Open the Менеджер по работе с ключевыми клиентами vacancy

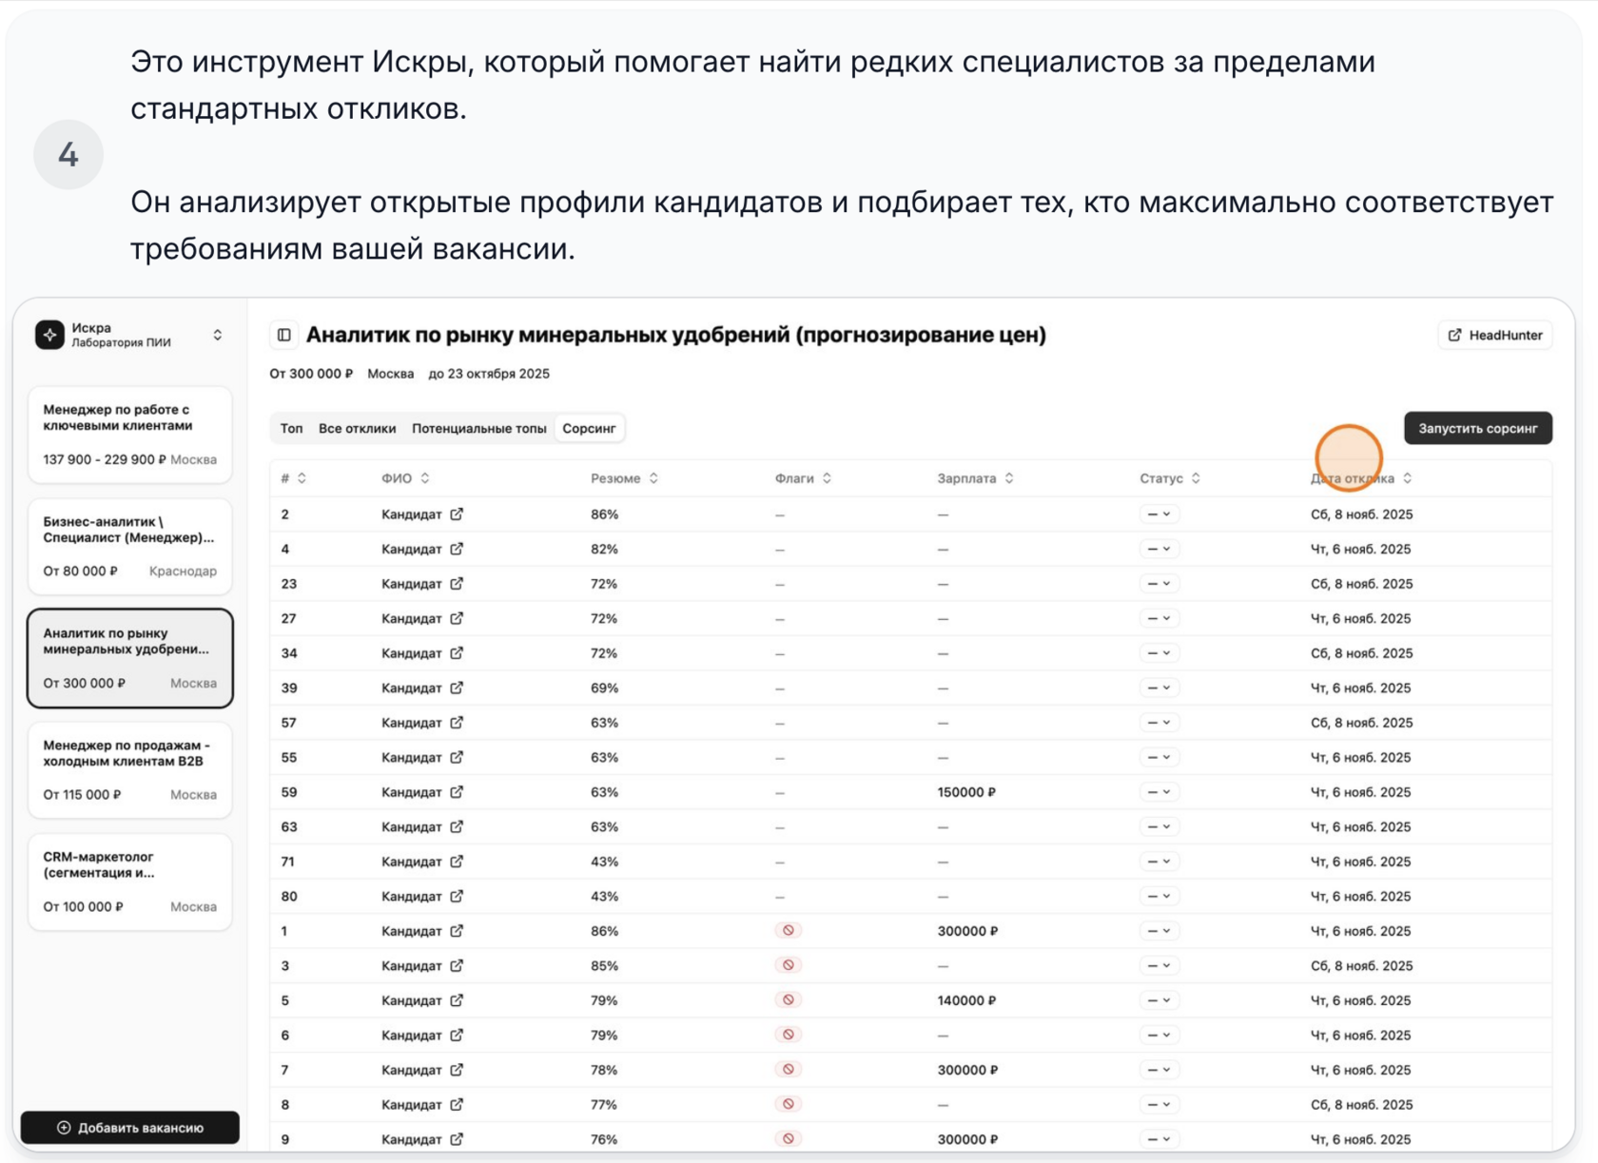(130, 435)
